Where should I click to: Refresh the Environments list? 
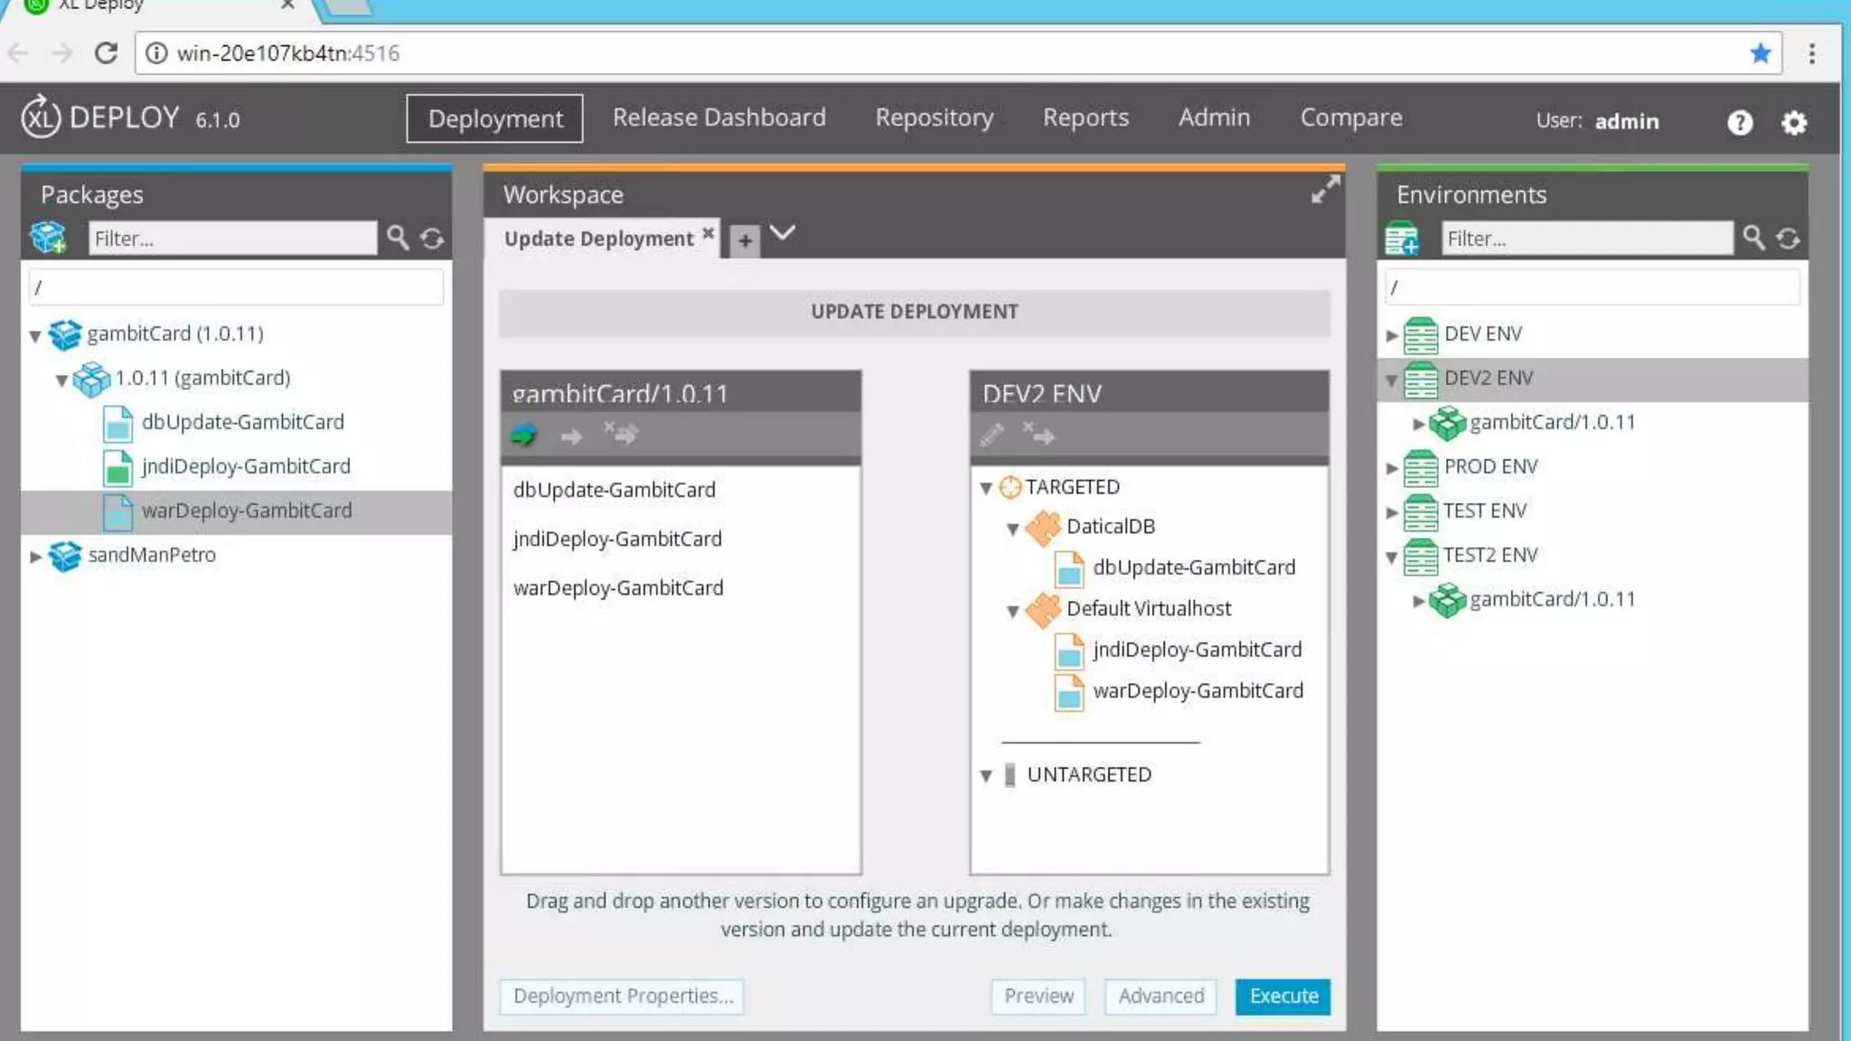coord(1788,239)
